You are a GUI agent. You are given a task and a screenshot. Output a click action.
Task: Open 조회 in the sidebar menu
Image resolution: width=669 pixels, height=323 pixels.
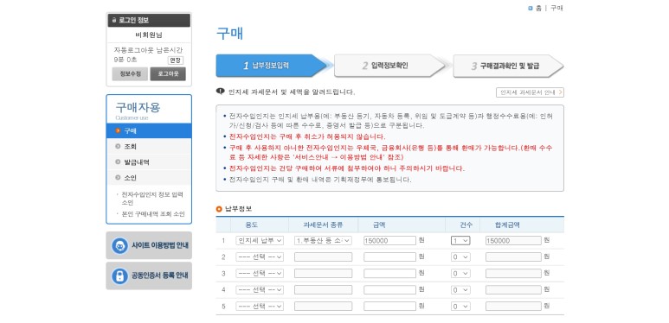[149, 147]
